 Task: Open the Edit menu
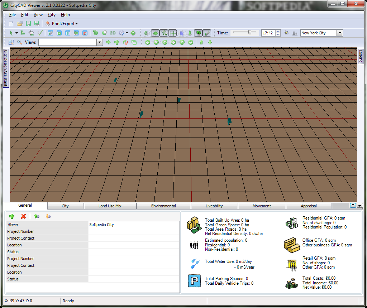click(x=25, y=15)
